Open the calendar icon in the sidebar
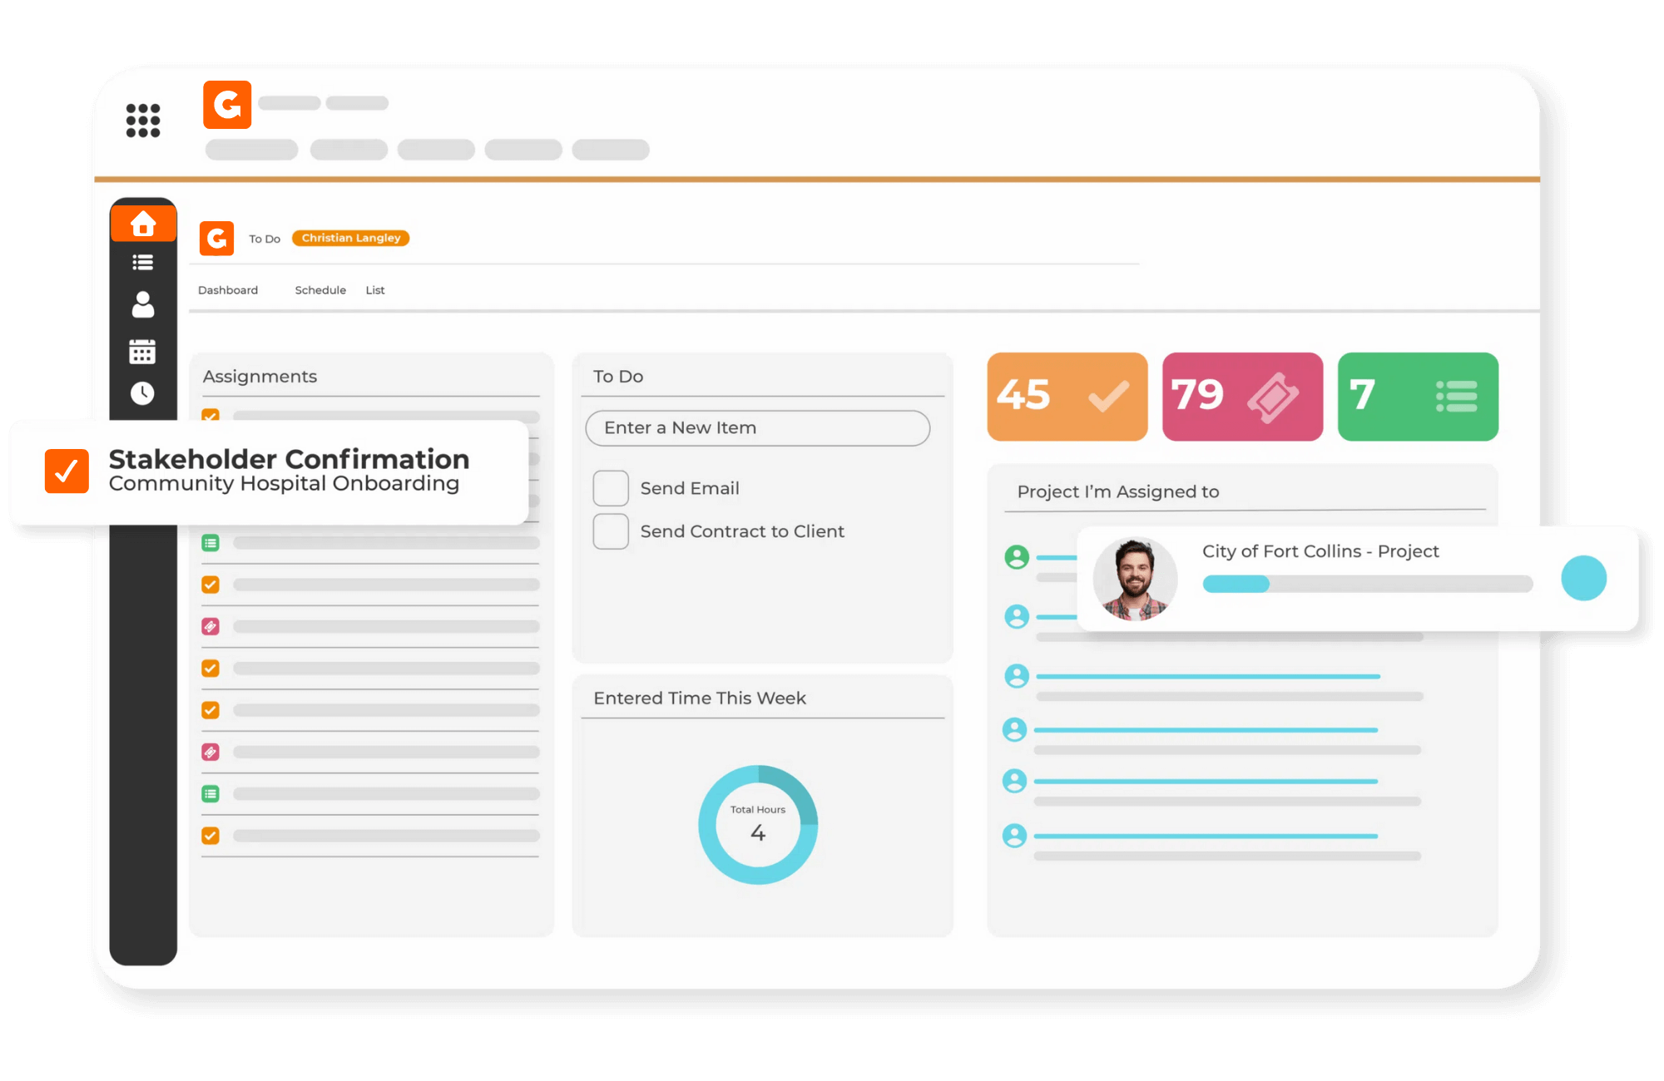 (x=142, y=352)
